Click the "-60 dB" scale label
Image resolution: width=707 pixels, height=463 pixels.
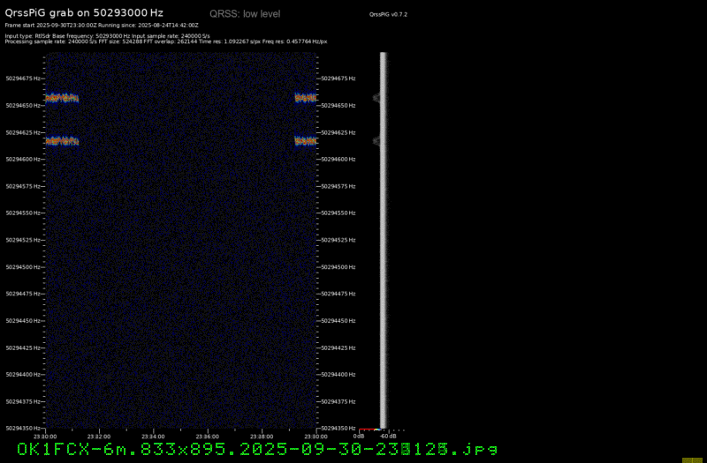pos(388,437)
